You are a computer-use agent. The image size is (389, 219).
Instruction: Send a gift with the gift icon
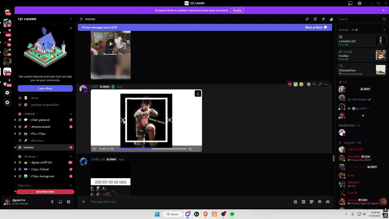click(x=295, y=202)
